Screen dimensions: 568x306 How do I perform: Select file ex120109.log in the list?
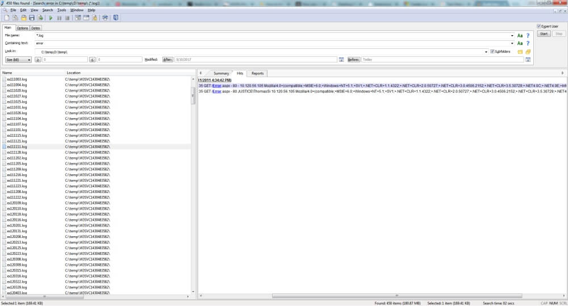16,203
